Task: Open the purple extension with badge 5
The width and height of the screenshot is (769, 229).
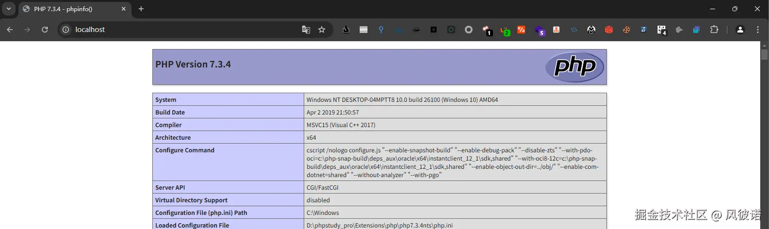Action: click(540, 31)
